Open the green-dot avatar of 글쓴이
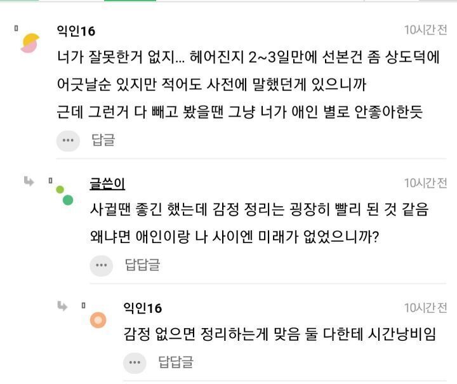The image size is (457, 384). [x=64, y=195]
